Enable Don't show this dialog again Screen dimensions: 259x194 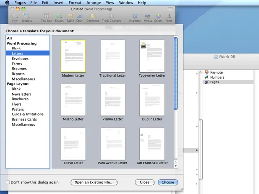(x=8, y=182)
